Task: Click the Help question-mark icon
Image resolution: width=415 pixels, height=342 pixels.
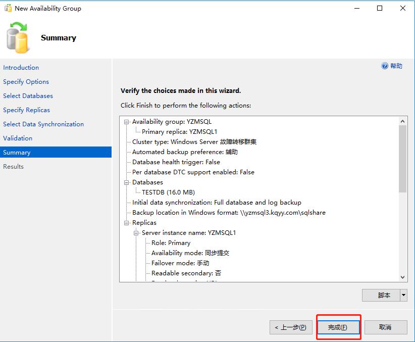Action: pyautogui.click(x=384, y=66)
